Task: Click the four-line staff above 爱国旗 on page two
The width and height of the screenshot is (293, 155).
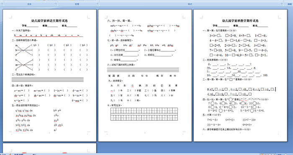Action: click(x=143, y=70)
